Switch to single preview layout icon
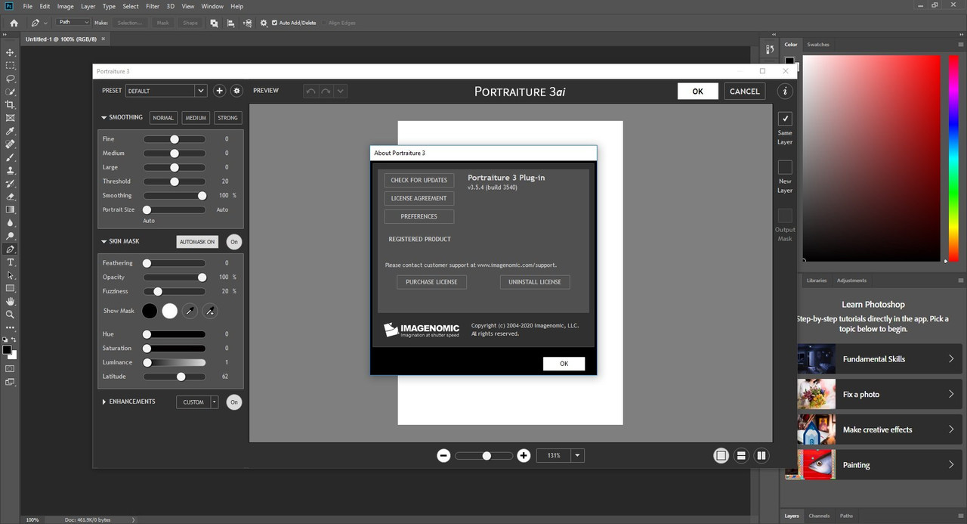 click(x=721, y=455)
